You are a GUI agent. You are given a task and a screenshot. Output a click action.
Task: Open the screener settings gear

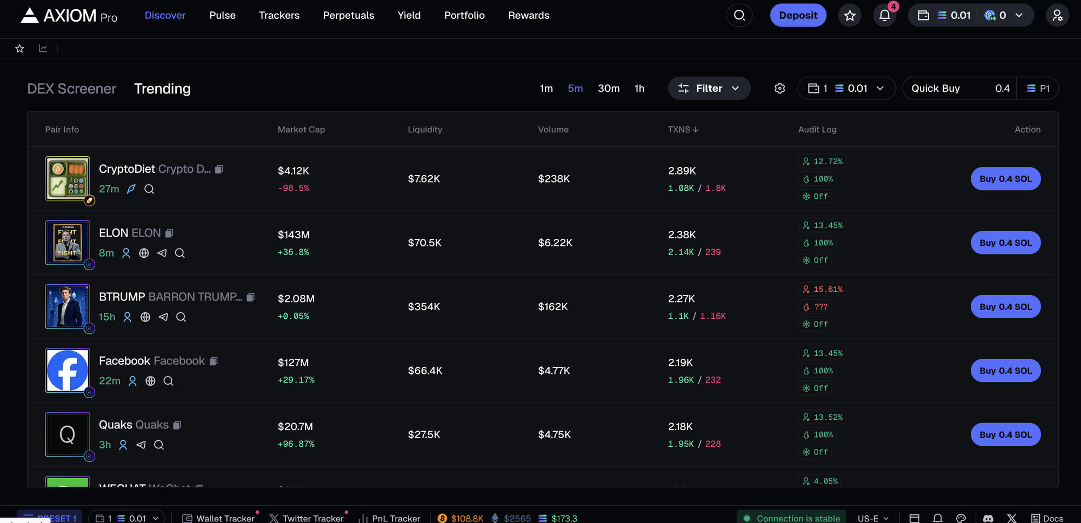pos(779,88)
